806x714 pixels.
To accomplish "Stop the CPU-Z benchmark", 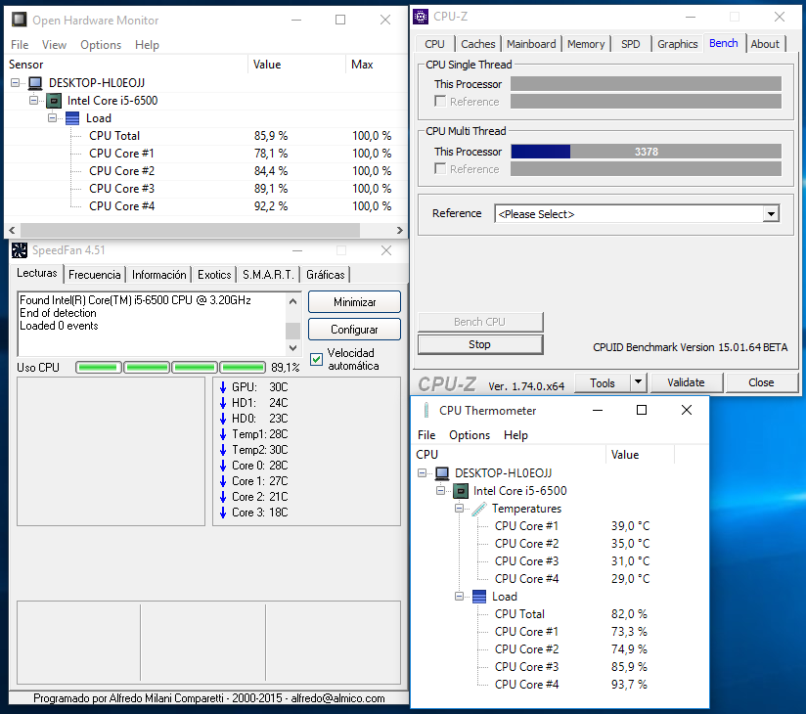I will [x=480, y=344].
